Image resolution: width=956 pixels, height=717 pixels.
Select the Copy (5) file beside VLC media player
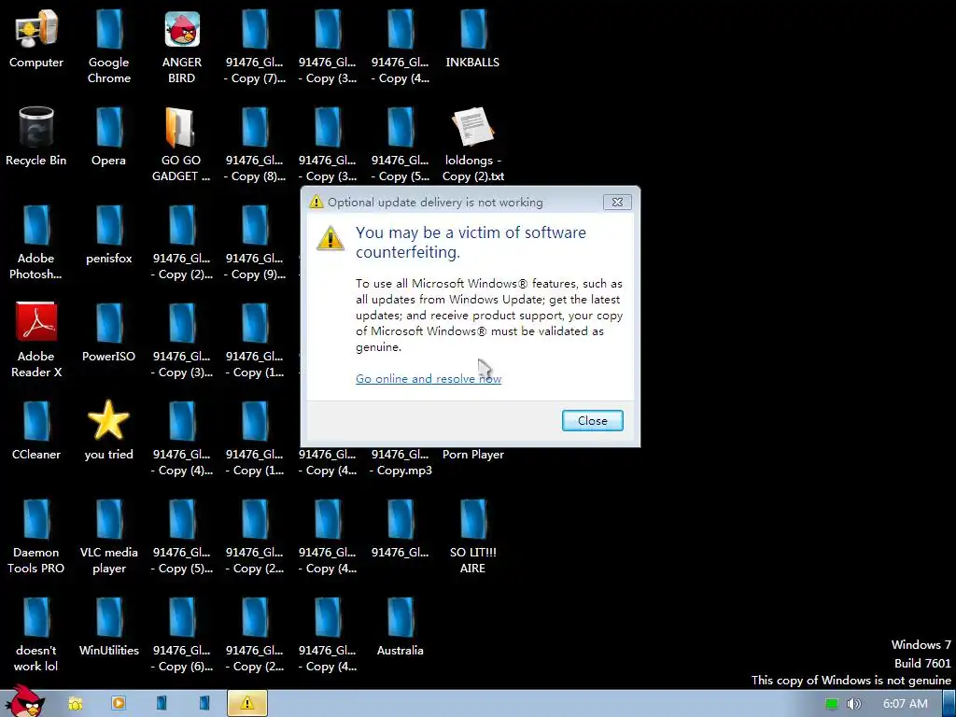(182, 537)
